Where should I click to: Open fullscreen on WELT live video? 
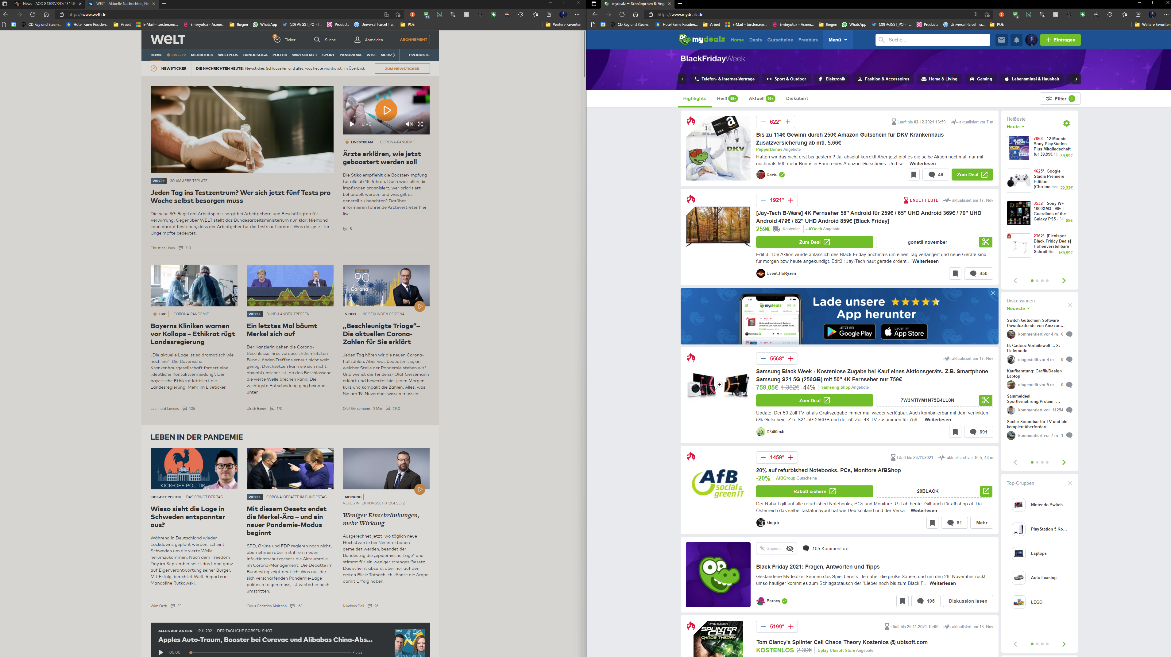coord(420,124)
